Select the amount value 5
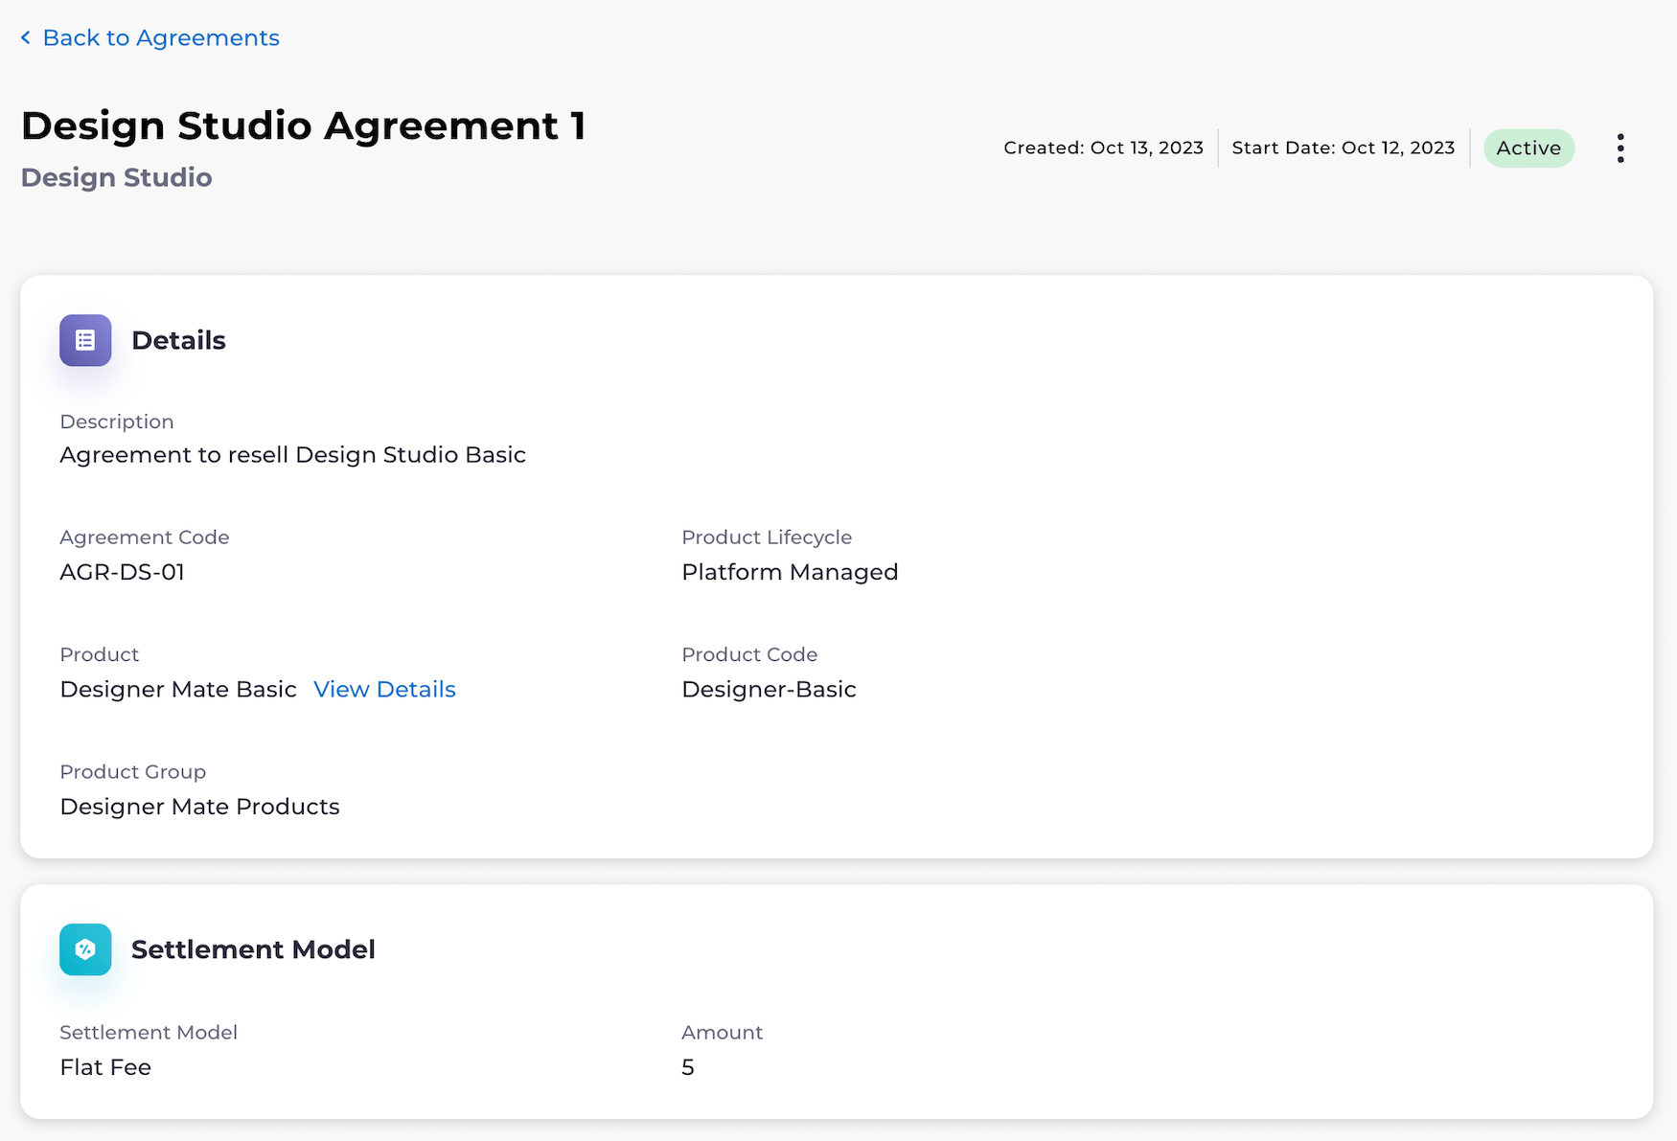 tap(688, 1067)
